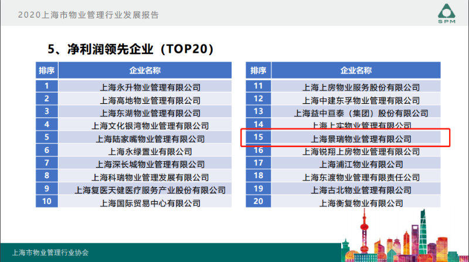Click the SPM logo icon

pos(447,13)
